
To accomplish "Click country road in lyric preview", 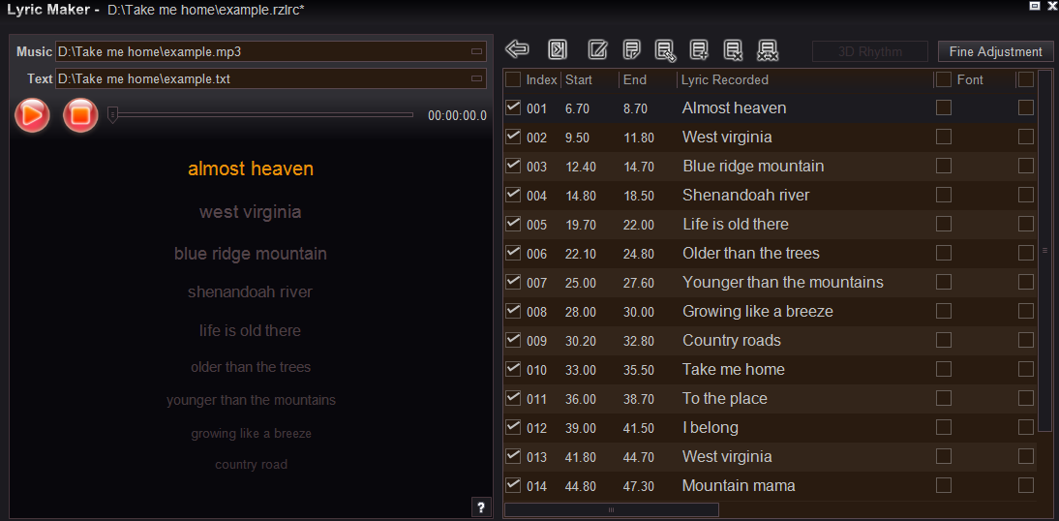I will point(251,464).
